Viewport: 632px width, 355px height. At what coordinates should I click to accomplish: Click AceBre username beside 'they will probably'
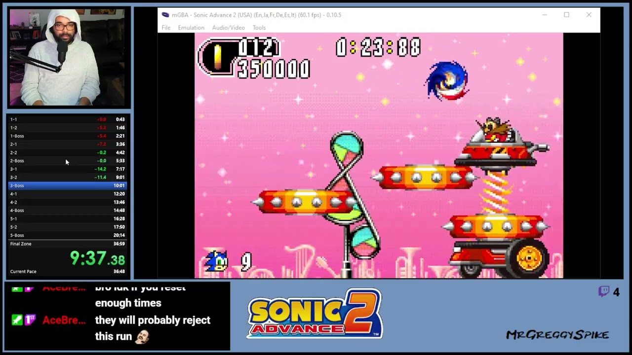[x=64, y=320]
